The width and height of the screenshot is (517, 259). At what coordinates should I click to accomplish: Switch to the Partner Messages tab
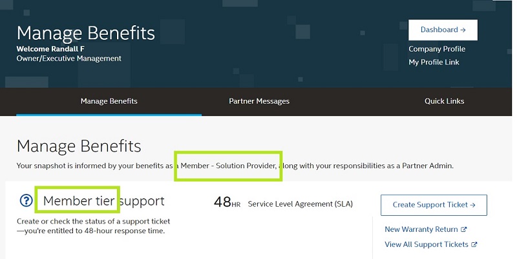coord(259,101)
